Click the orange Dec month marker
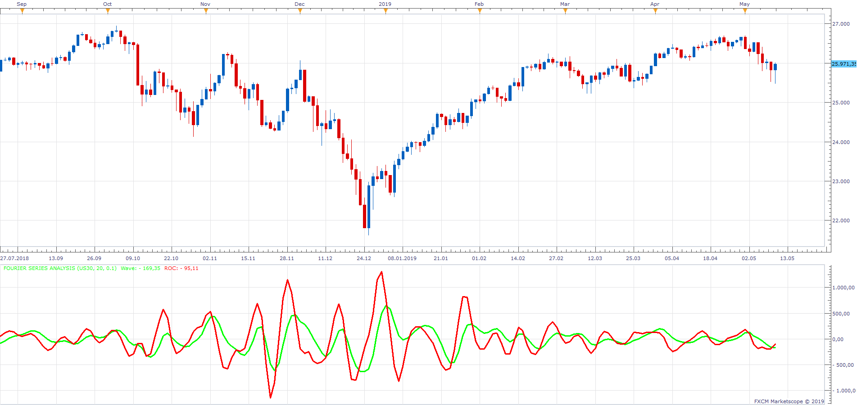 click(x=300, y=11)
